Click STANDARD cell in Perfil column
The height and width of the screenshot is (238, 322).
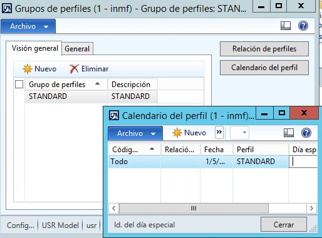(261, 162)
